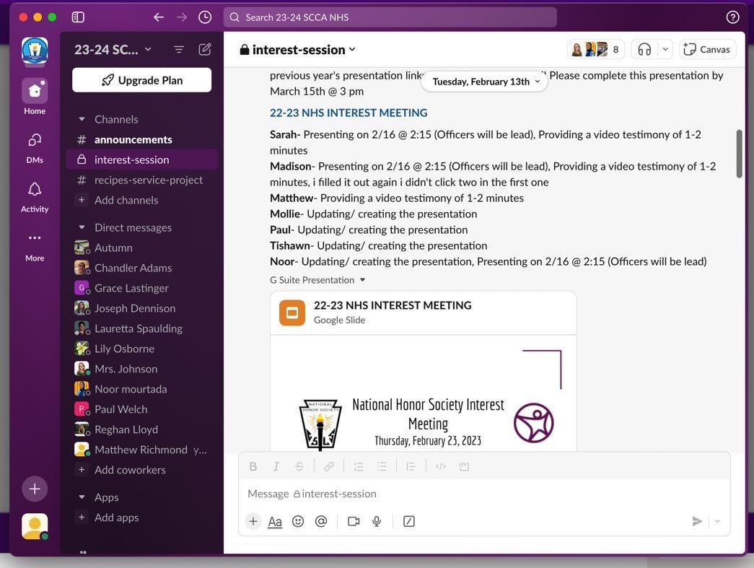
Task: Toggle the Aa formatting toolbar
Action: click(275, 521)
